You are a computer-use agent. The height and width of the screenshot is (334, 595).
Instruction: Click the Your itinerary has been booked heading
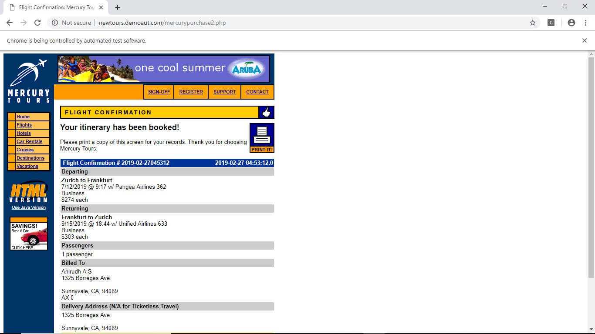[x=120, y=127]
